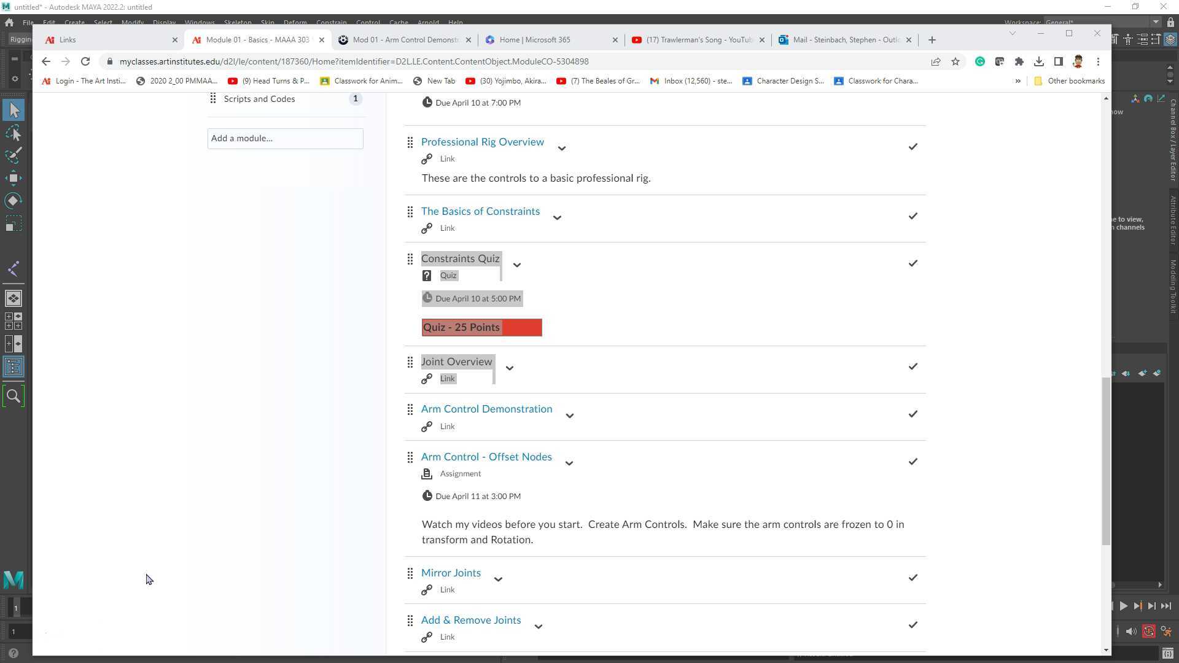Open Maya search magnifier icon
1179x663 pixels.
[14, 397]
